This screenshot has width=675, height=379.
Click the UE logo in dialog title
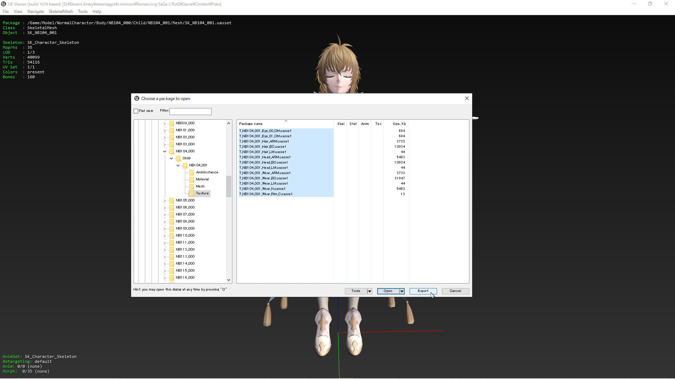click(136, 98)
